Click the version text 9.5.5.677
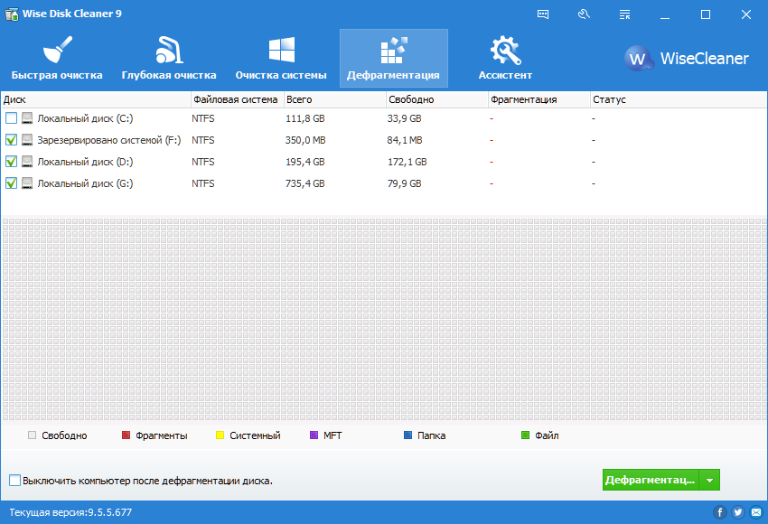768x524 pixels. pos(109,512)
